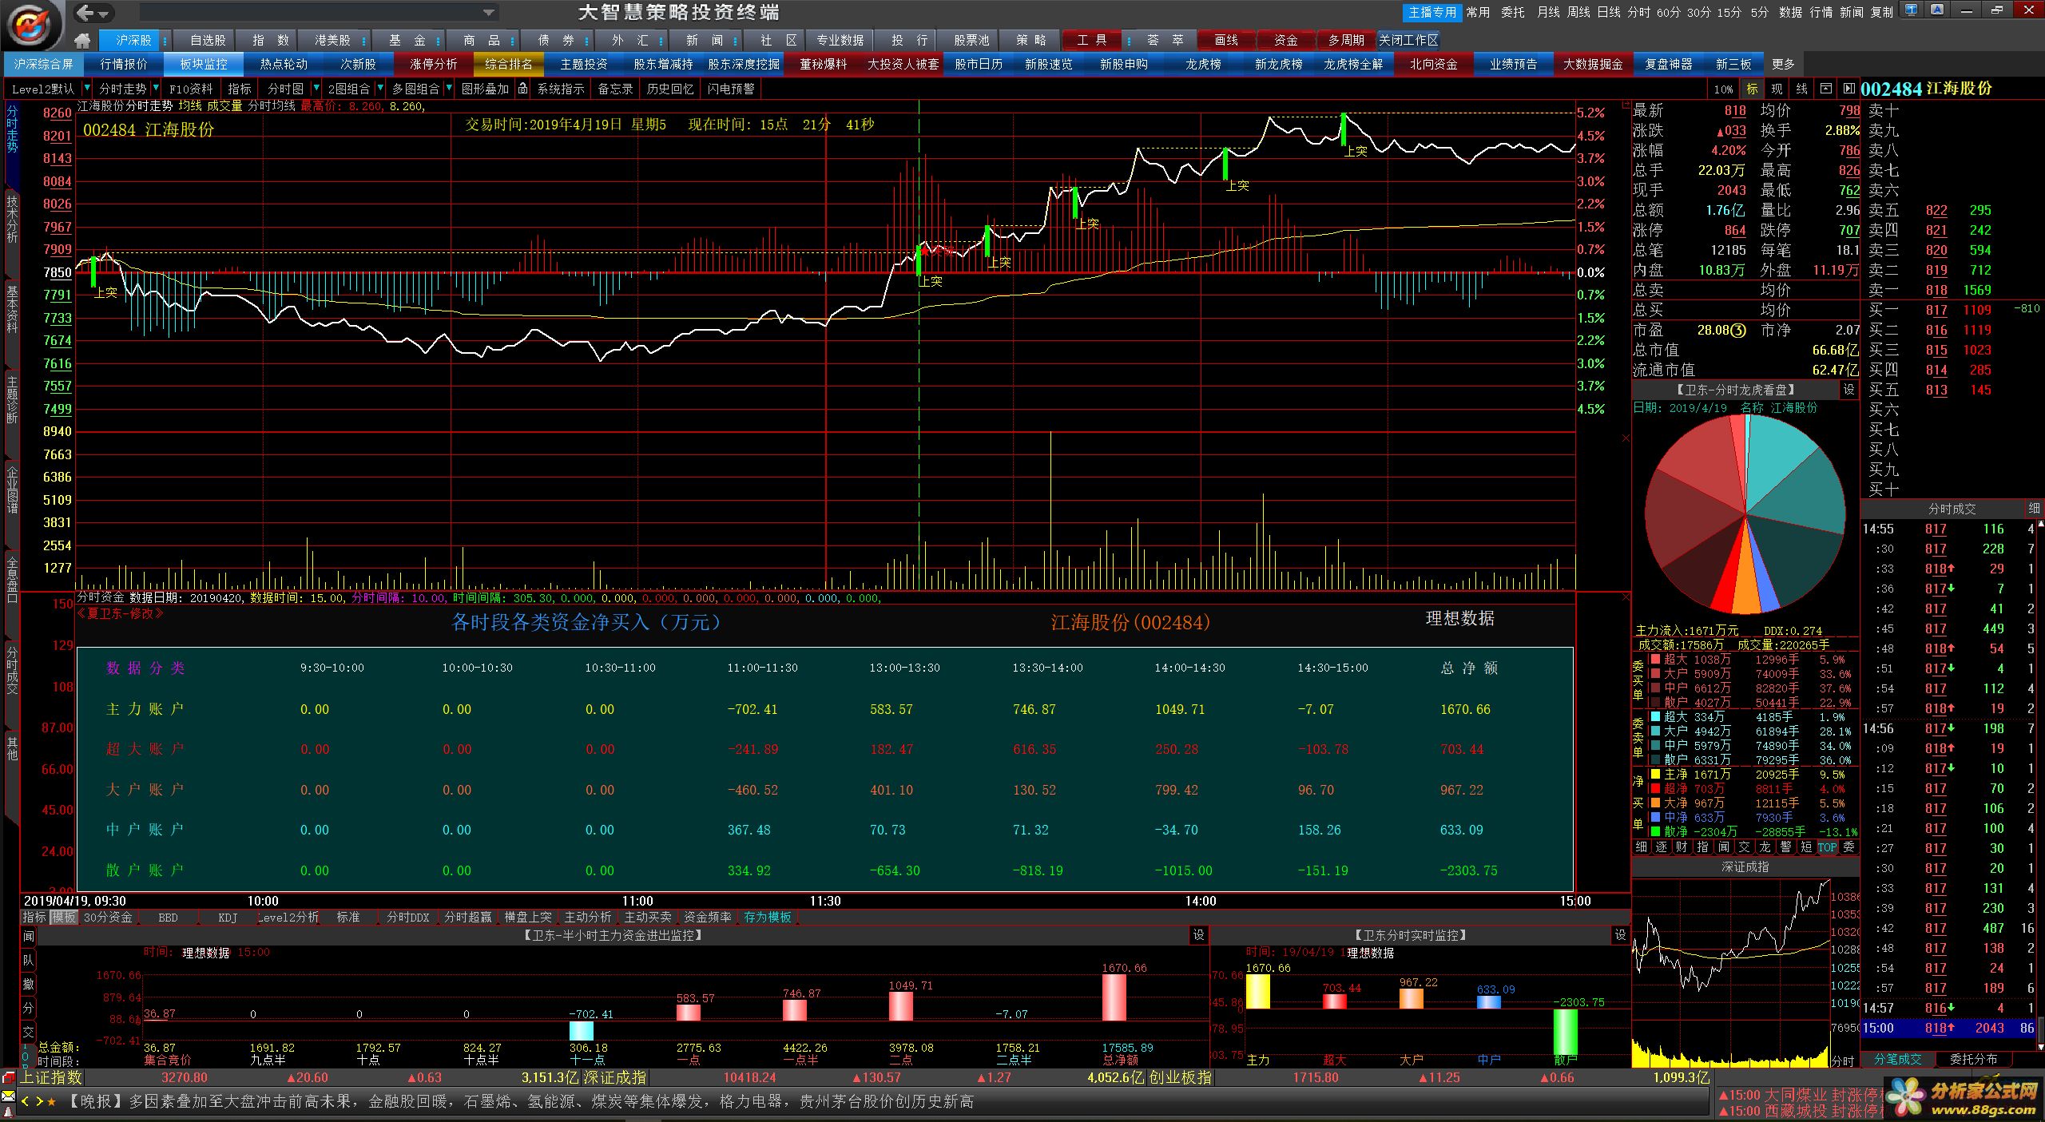
Task: Click the 分 sidebar icon in the lower panel
Action: coord(29,1009)
